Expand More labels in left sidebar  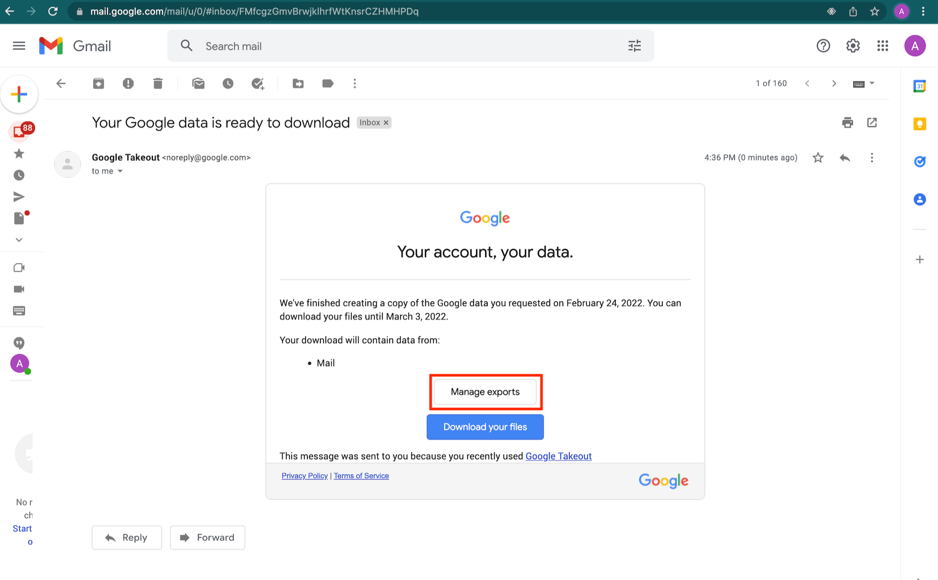pos(19,240)
